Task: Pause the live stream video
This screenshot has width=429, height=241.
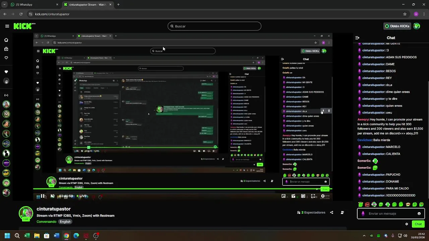Action: (x=42, y=196)
